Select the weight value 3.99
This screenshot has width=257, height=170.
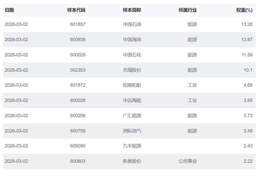(248, 100)
